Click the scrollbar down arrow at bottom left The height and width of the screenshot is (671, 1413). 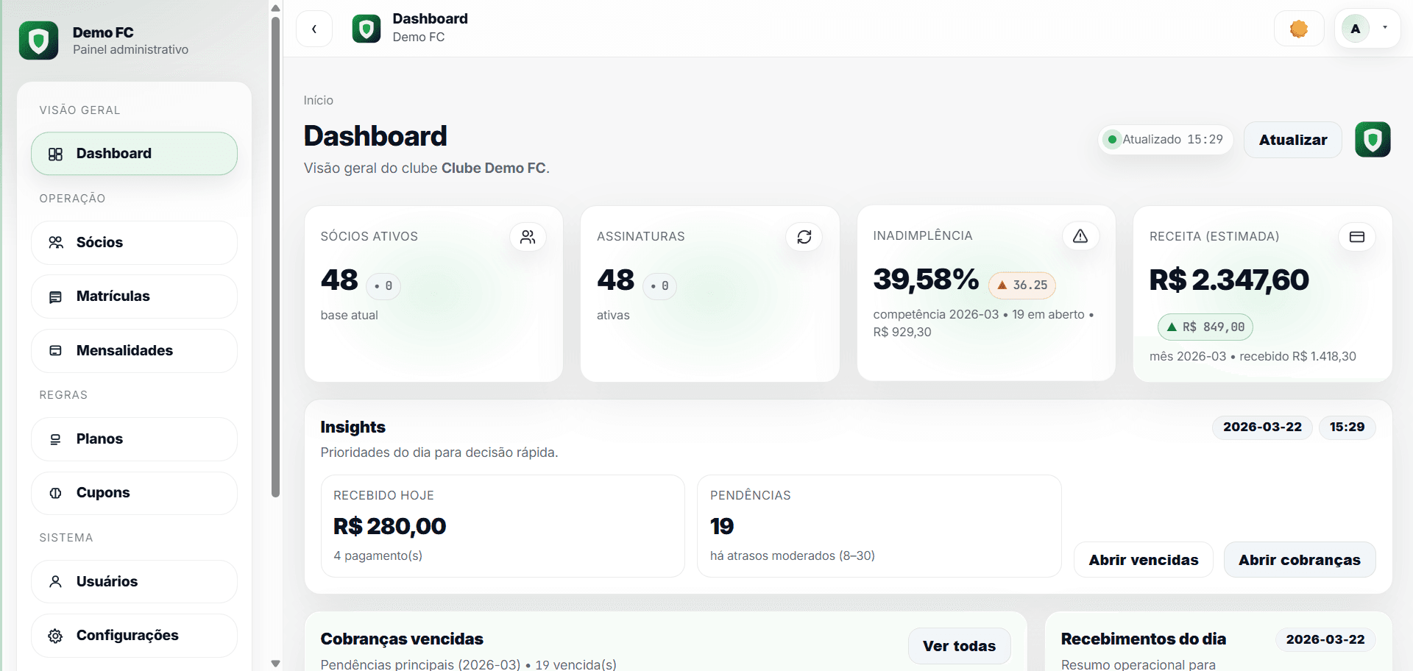pyautogui.click(x=275, y=663)
